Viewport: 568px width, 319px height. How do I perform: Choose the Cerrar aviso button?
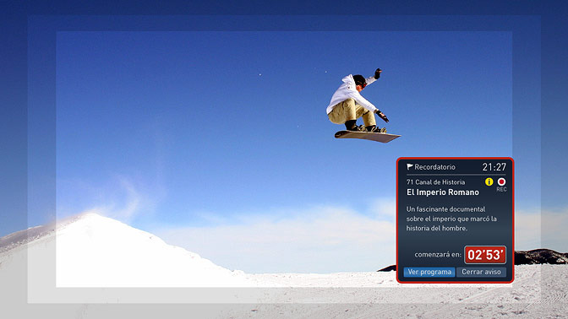481,272
